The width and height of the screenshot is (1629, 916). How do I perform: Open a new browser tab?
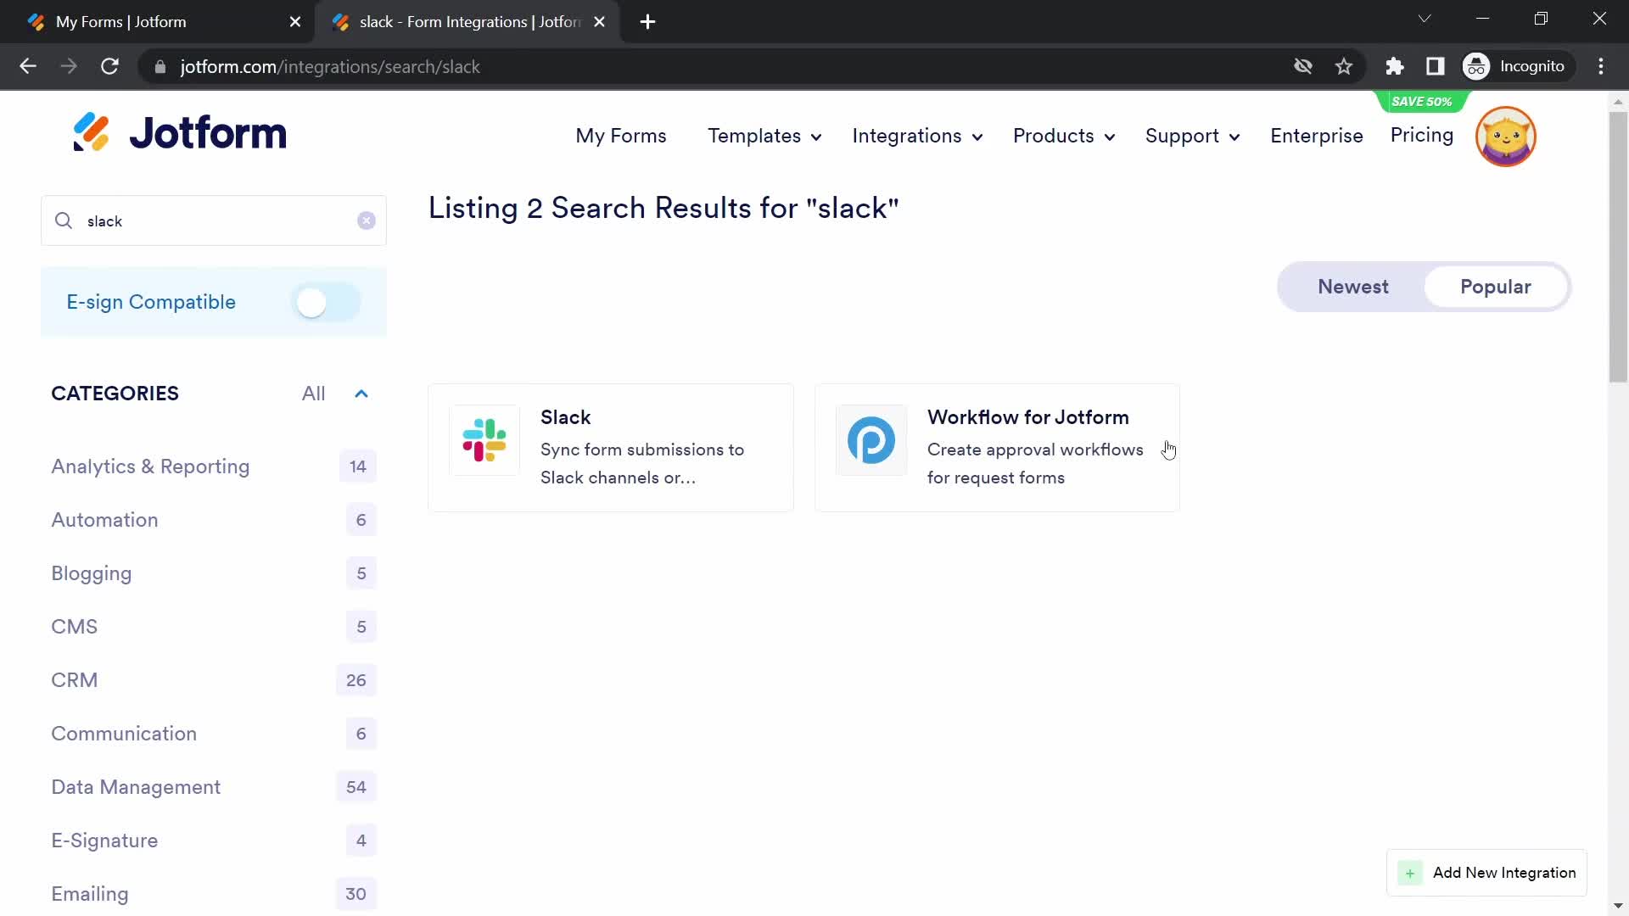tap(648, 22)
